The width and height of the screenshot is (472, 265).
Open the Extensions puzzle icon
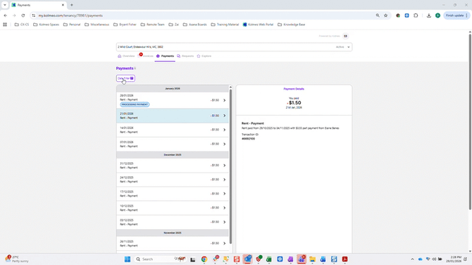click(416, 16)
